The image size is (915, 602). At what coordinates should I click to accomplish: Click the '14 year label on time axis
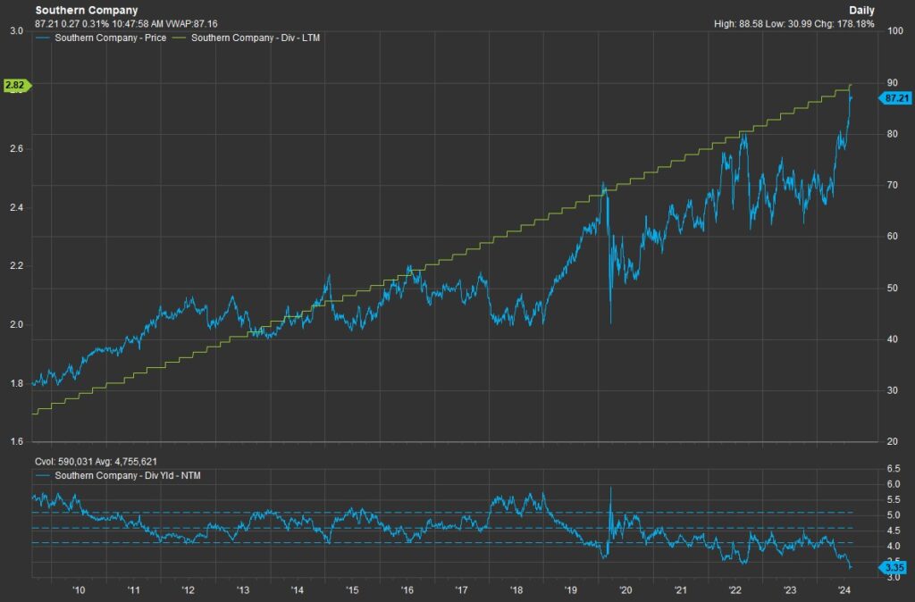(297, 589)
